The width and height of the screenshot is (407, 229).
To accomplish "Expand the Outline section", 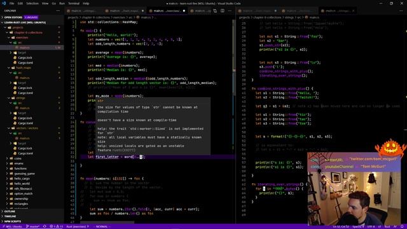I will click(32, 212).
